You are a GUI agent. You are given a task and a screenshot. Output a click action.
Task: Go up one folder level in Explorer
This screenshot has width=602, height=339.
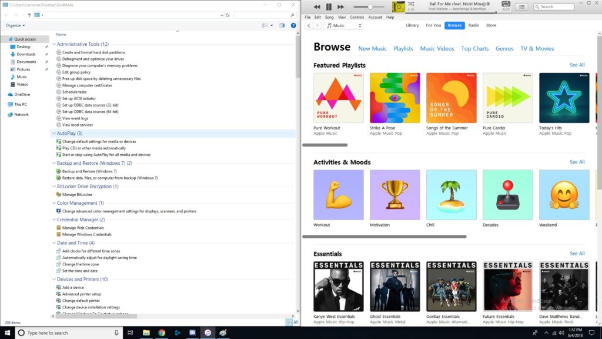pyautogui.click(x=29, y=15)
